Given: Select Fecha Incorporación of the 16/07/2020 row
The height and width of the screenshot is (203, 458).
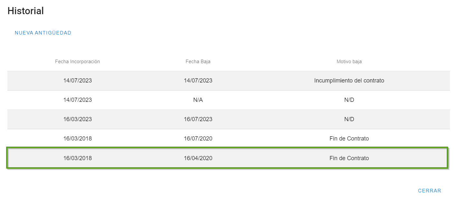Looking at the screenshot, I should [77, 139].
